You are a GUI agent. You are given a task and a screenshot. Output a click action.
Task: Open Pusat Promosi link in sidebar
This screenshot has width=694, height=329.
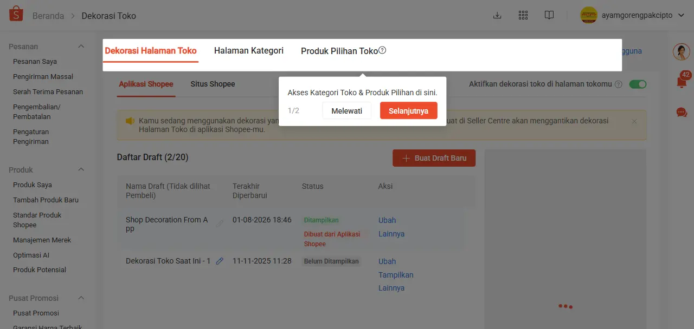(x=36, y=313)
